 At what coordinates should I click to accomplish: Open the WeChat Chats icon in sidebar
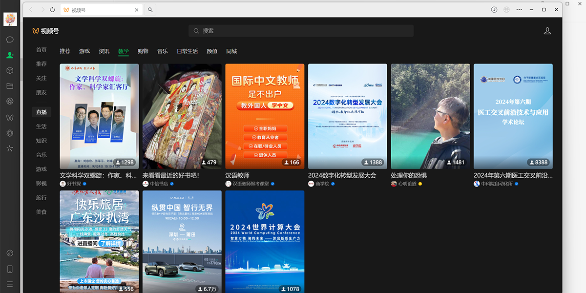click(10, 40)
